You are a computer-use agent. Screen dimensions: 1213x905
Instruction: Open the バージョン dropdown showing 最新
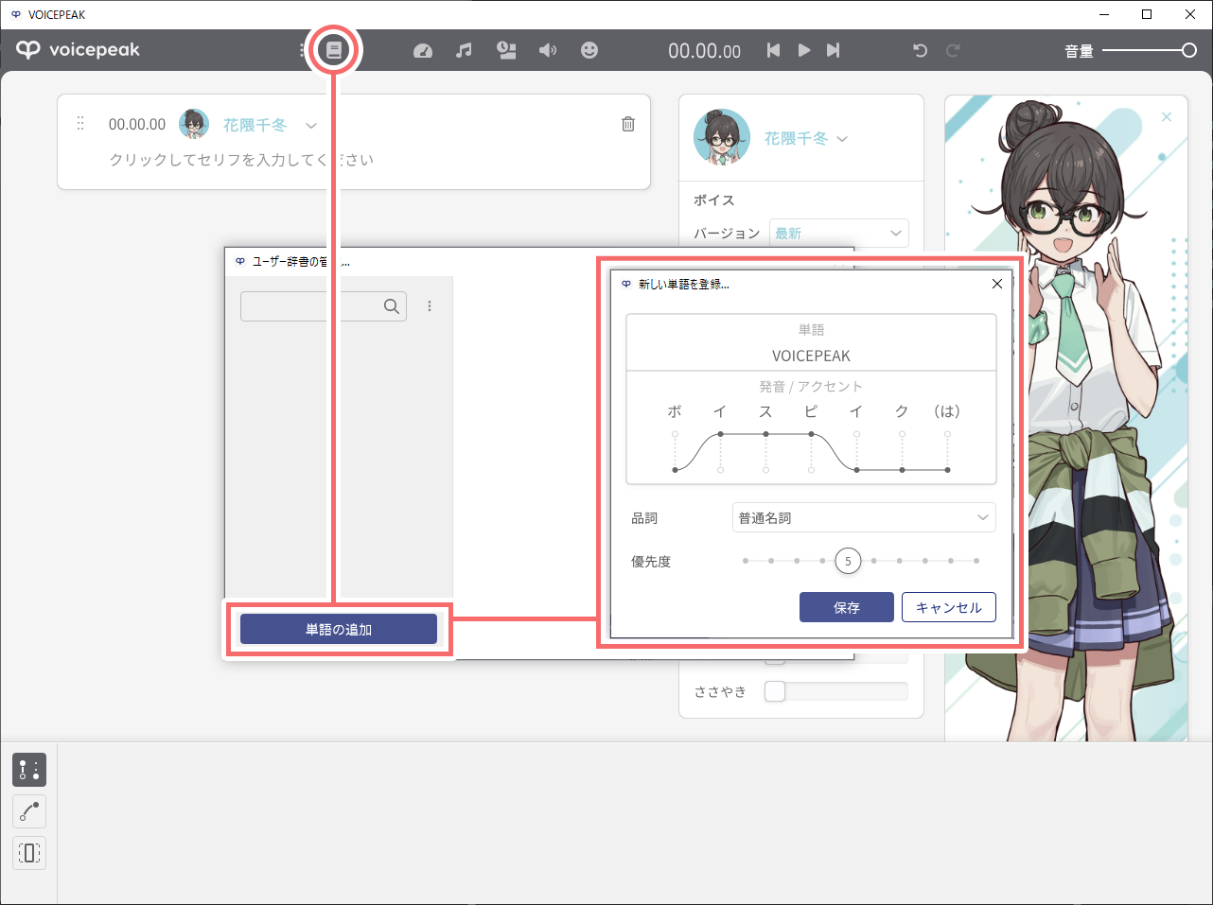point(839,233)
